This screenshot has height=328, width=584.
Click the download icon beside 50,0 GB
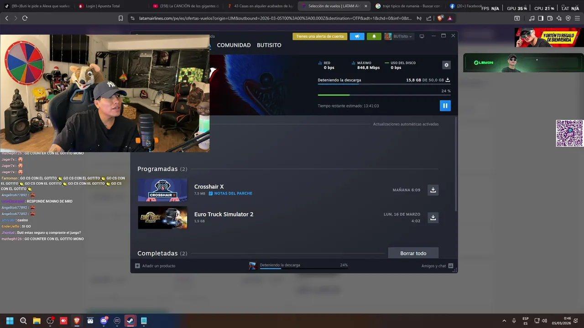tap(448, 80)
